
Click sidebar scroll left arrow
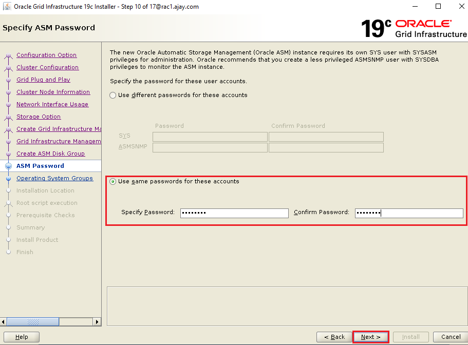3,322
